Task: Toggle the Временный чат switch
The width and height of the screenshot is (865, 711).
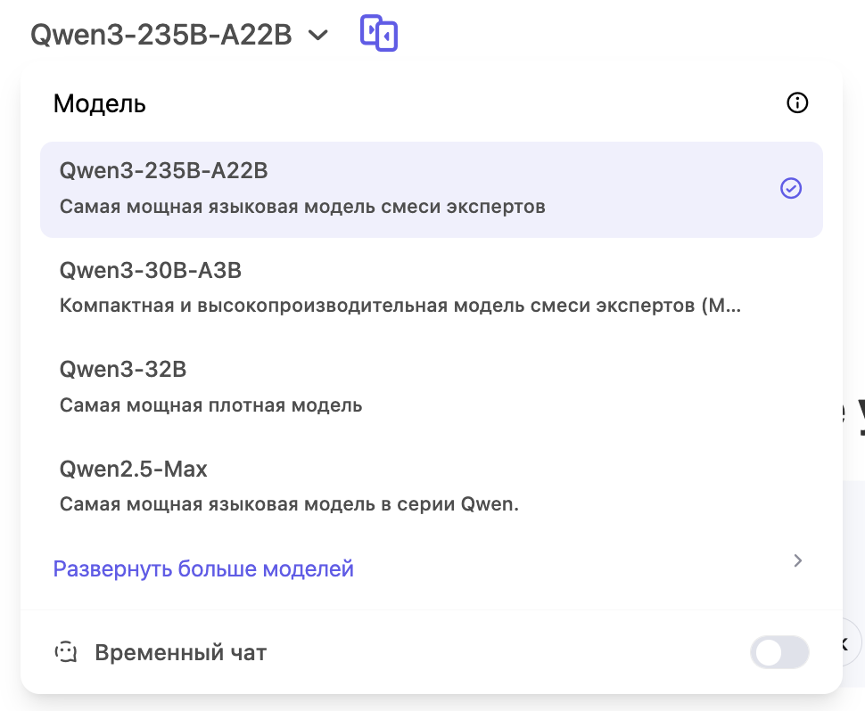Action: (x=779, y=652)
